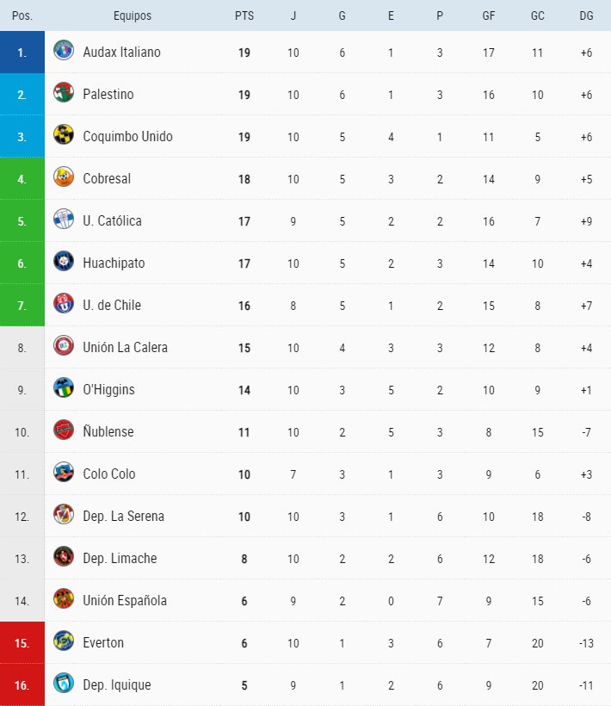Click the red position 15 marker
Viewport: 611px width, 706px height.
tap(22, 642)
